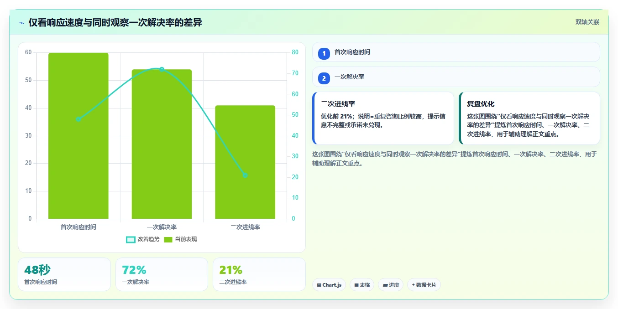Click the page title 仅看响应速度与同时观察一次解决率的差异
This screenshot has width=618, height=309.
click(x=115, y=23)
